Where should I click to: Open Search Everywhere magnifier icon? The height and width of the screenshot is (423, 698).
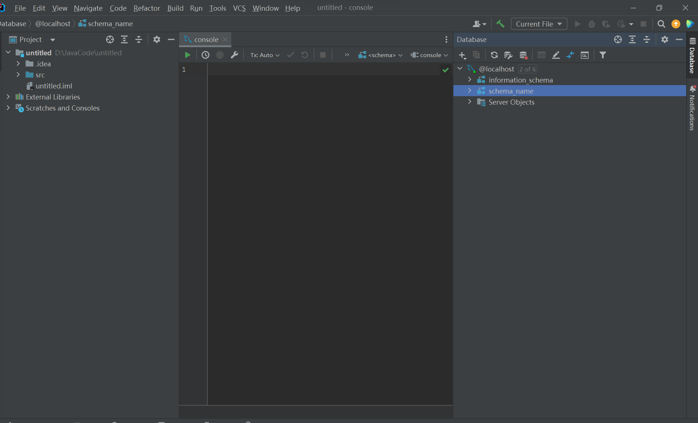coord(661,24)
